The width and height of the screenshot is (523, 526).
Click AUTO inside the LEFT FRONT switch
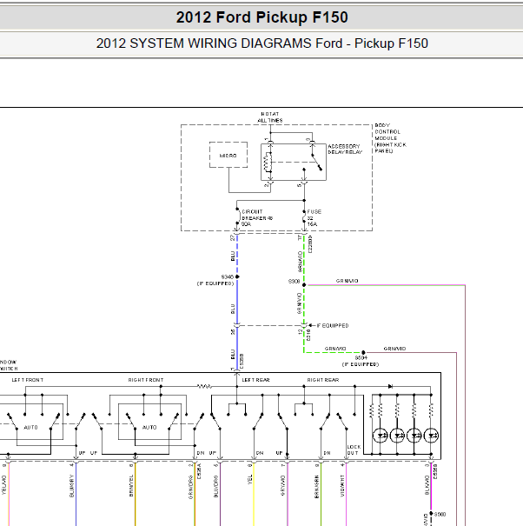click(31, 428)
